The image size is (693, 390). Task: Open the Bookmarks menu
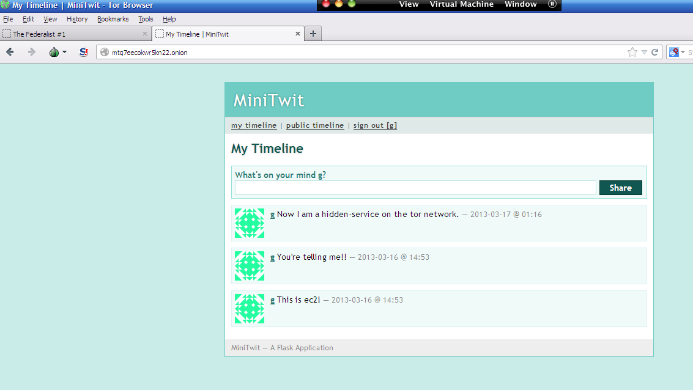pos(113,19)
